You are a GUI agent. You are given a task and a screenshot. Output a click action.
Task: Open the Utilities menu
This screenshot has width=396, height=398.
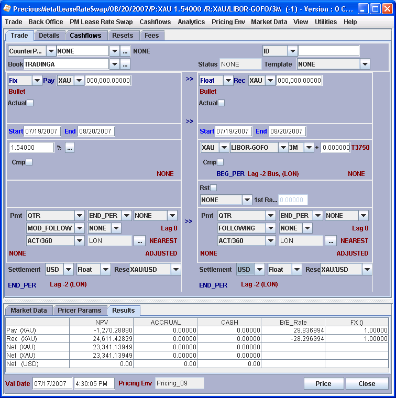pyautogui.click(x=326, y=22)
